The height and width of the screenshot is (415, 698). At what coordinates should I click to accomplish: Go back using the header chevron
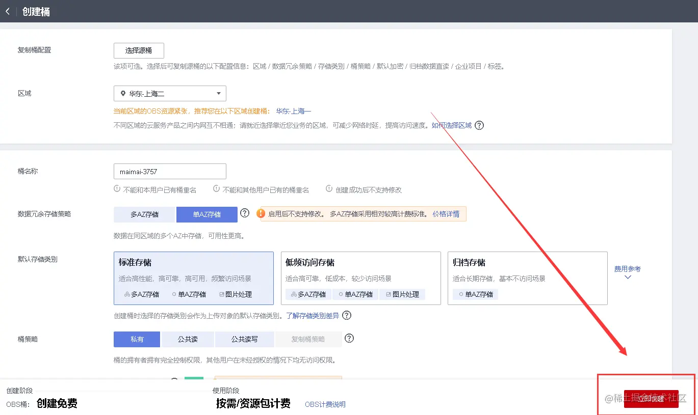[8, 11]
